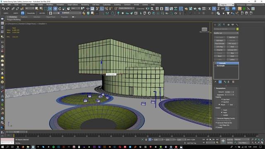265x149 pixels.
Task: Collapse the Parameters rollout
Action: (x=221, y=88)
